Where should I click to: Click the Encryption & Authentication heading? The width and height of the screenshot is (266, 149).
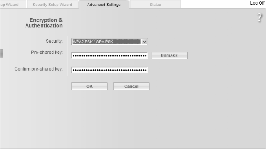coord(44,23)
